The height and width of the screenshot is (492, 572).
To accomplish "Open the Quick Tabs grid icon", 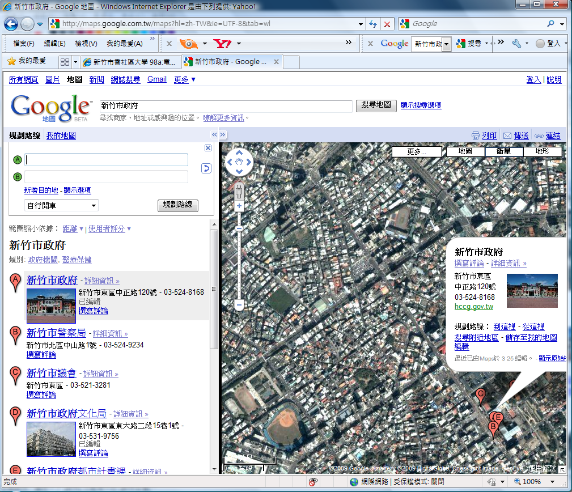I will pyautogui.click(x=65, y=62).
